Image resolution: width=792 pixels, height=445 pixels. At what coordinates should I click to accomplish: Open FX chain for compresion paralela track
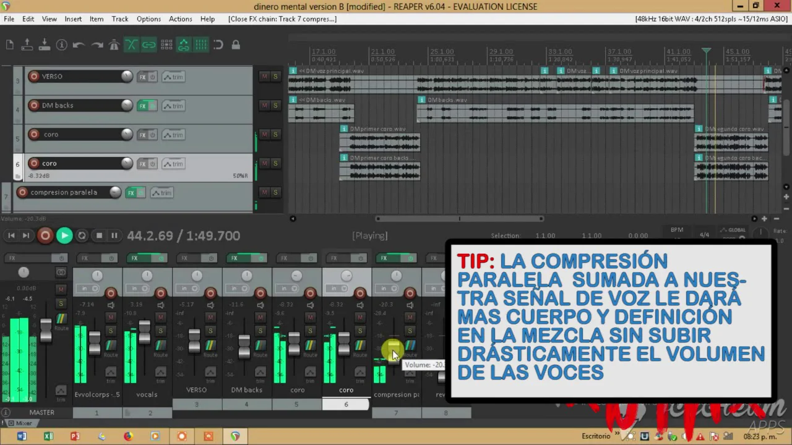131,193
